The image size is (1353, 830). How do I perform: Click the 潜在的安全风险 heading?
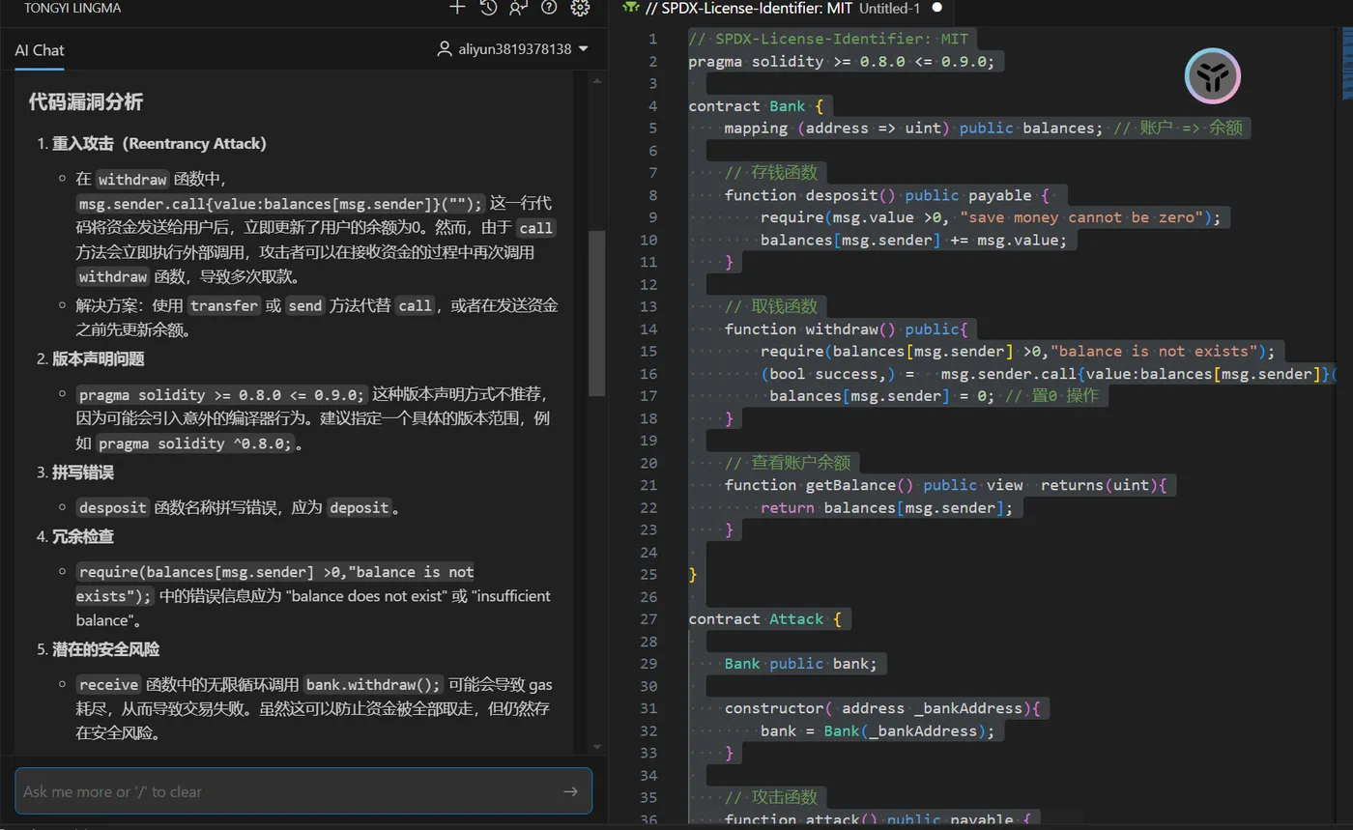pos(105,649)
